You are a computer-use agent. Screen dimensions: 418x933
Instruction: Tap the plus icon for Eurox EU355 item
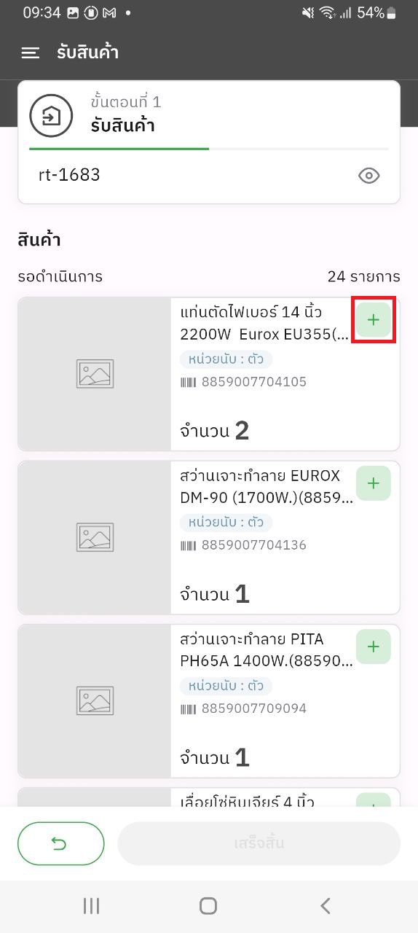374,319
